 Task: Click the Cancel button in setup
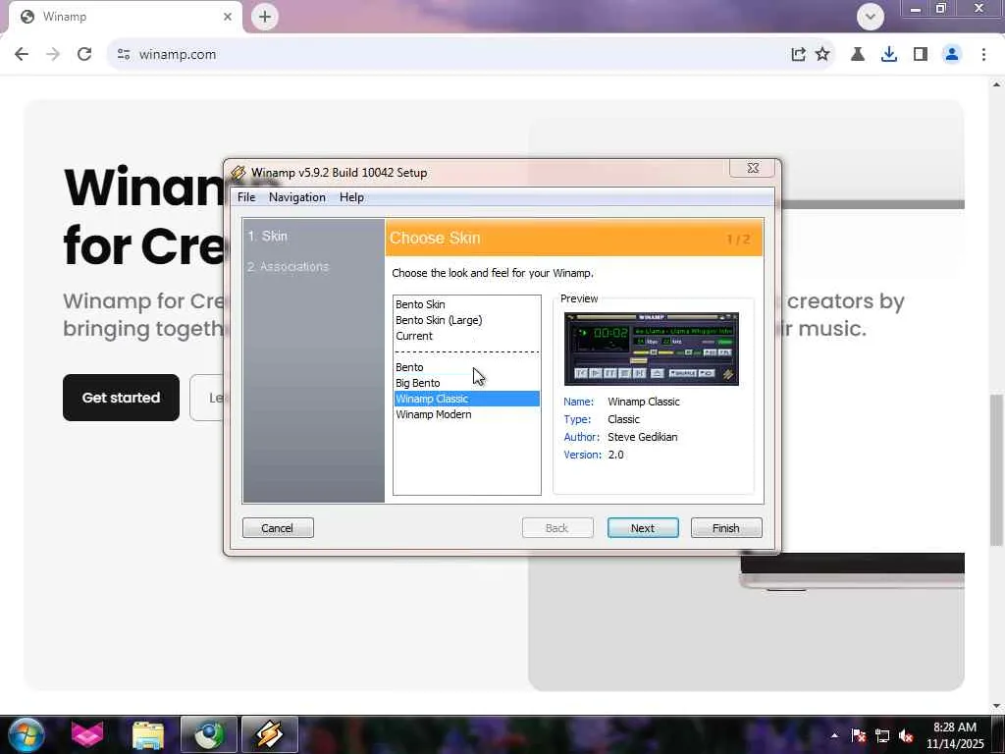(278, 527)
